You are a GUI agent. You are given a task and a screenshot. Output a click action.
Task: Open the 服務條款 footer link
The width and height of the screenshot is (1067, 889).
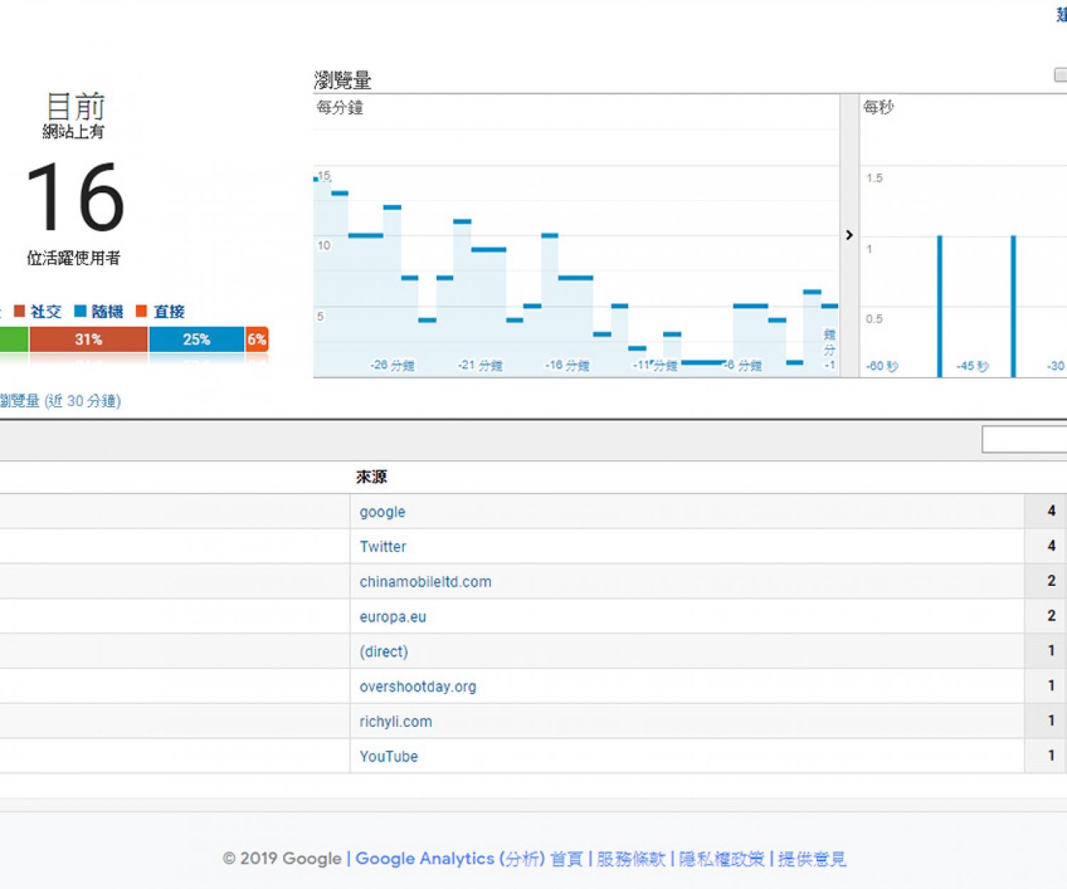[630, 859]
